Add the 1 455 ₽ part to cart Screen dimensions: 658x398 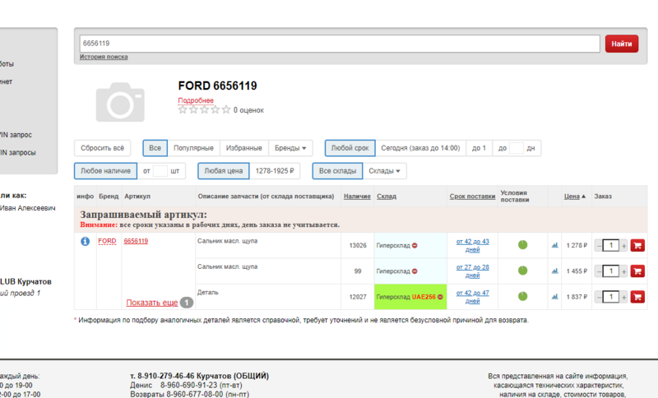637,271
